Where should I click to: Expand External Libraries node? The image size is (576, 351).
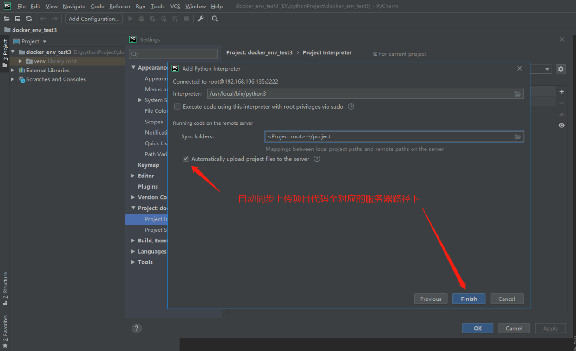[13, 70]
